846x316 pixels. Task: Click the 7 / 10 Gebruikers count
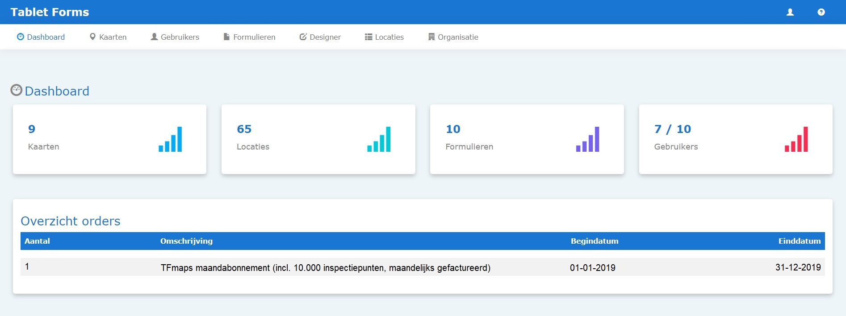(x=673, y=129)
